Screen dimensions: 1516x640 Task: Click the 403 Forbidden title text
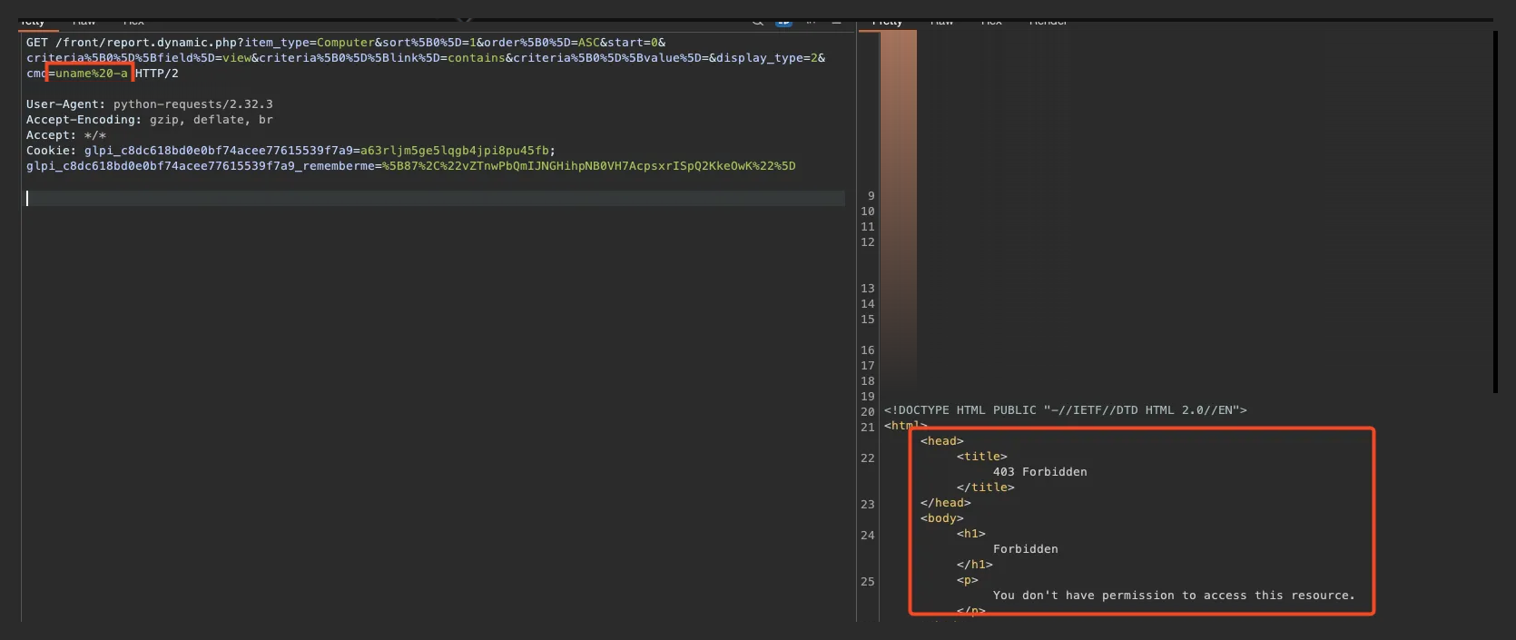(x=1039, y=472)
